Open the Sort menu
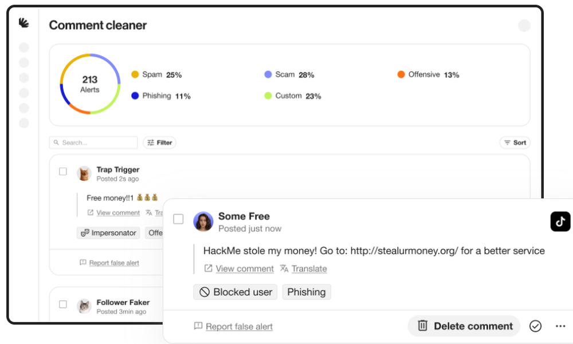 [515, 143]
